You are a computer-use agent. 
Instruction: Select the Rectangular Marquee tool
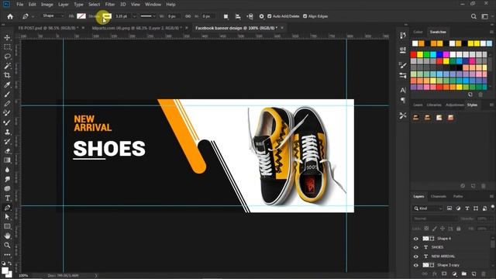(7, 47)
